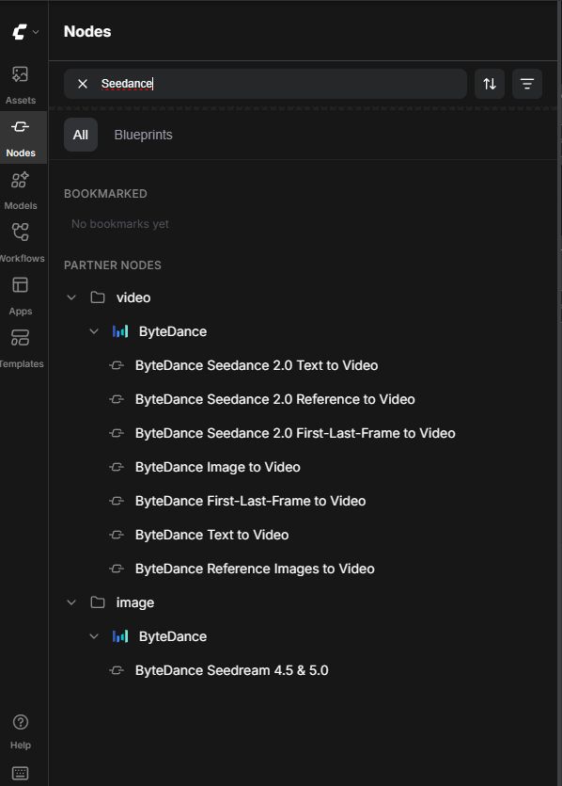Image resolution: width=562 pixels, height=786 pixels.
Task: Click the image folder icon
Action: tap(98, 602)
